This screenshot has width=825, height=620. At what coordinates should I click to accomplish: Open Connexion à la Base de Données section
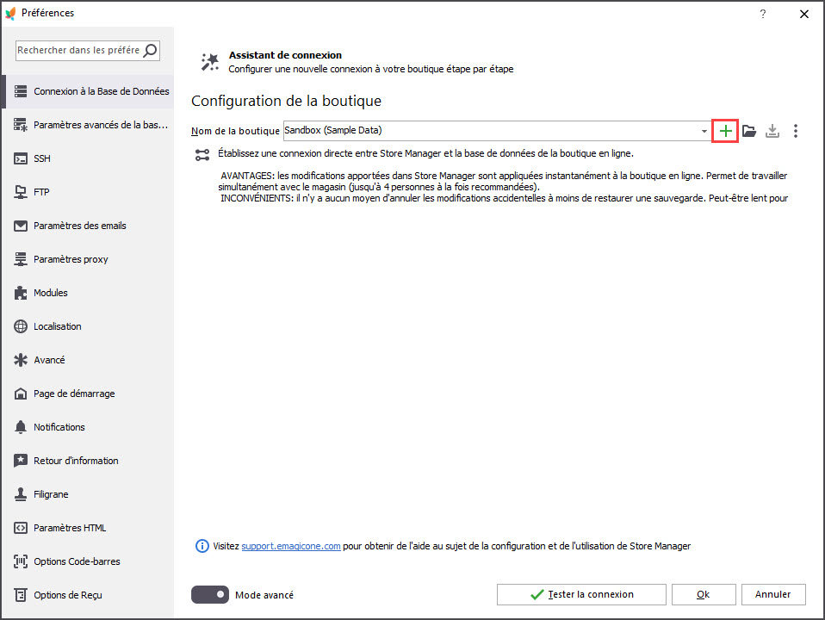pos(88,91)
